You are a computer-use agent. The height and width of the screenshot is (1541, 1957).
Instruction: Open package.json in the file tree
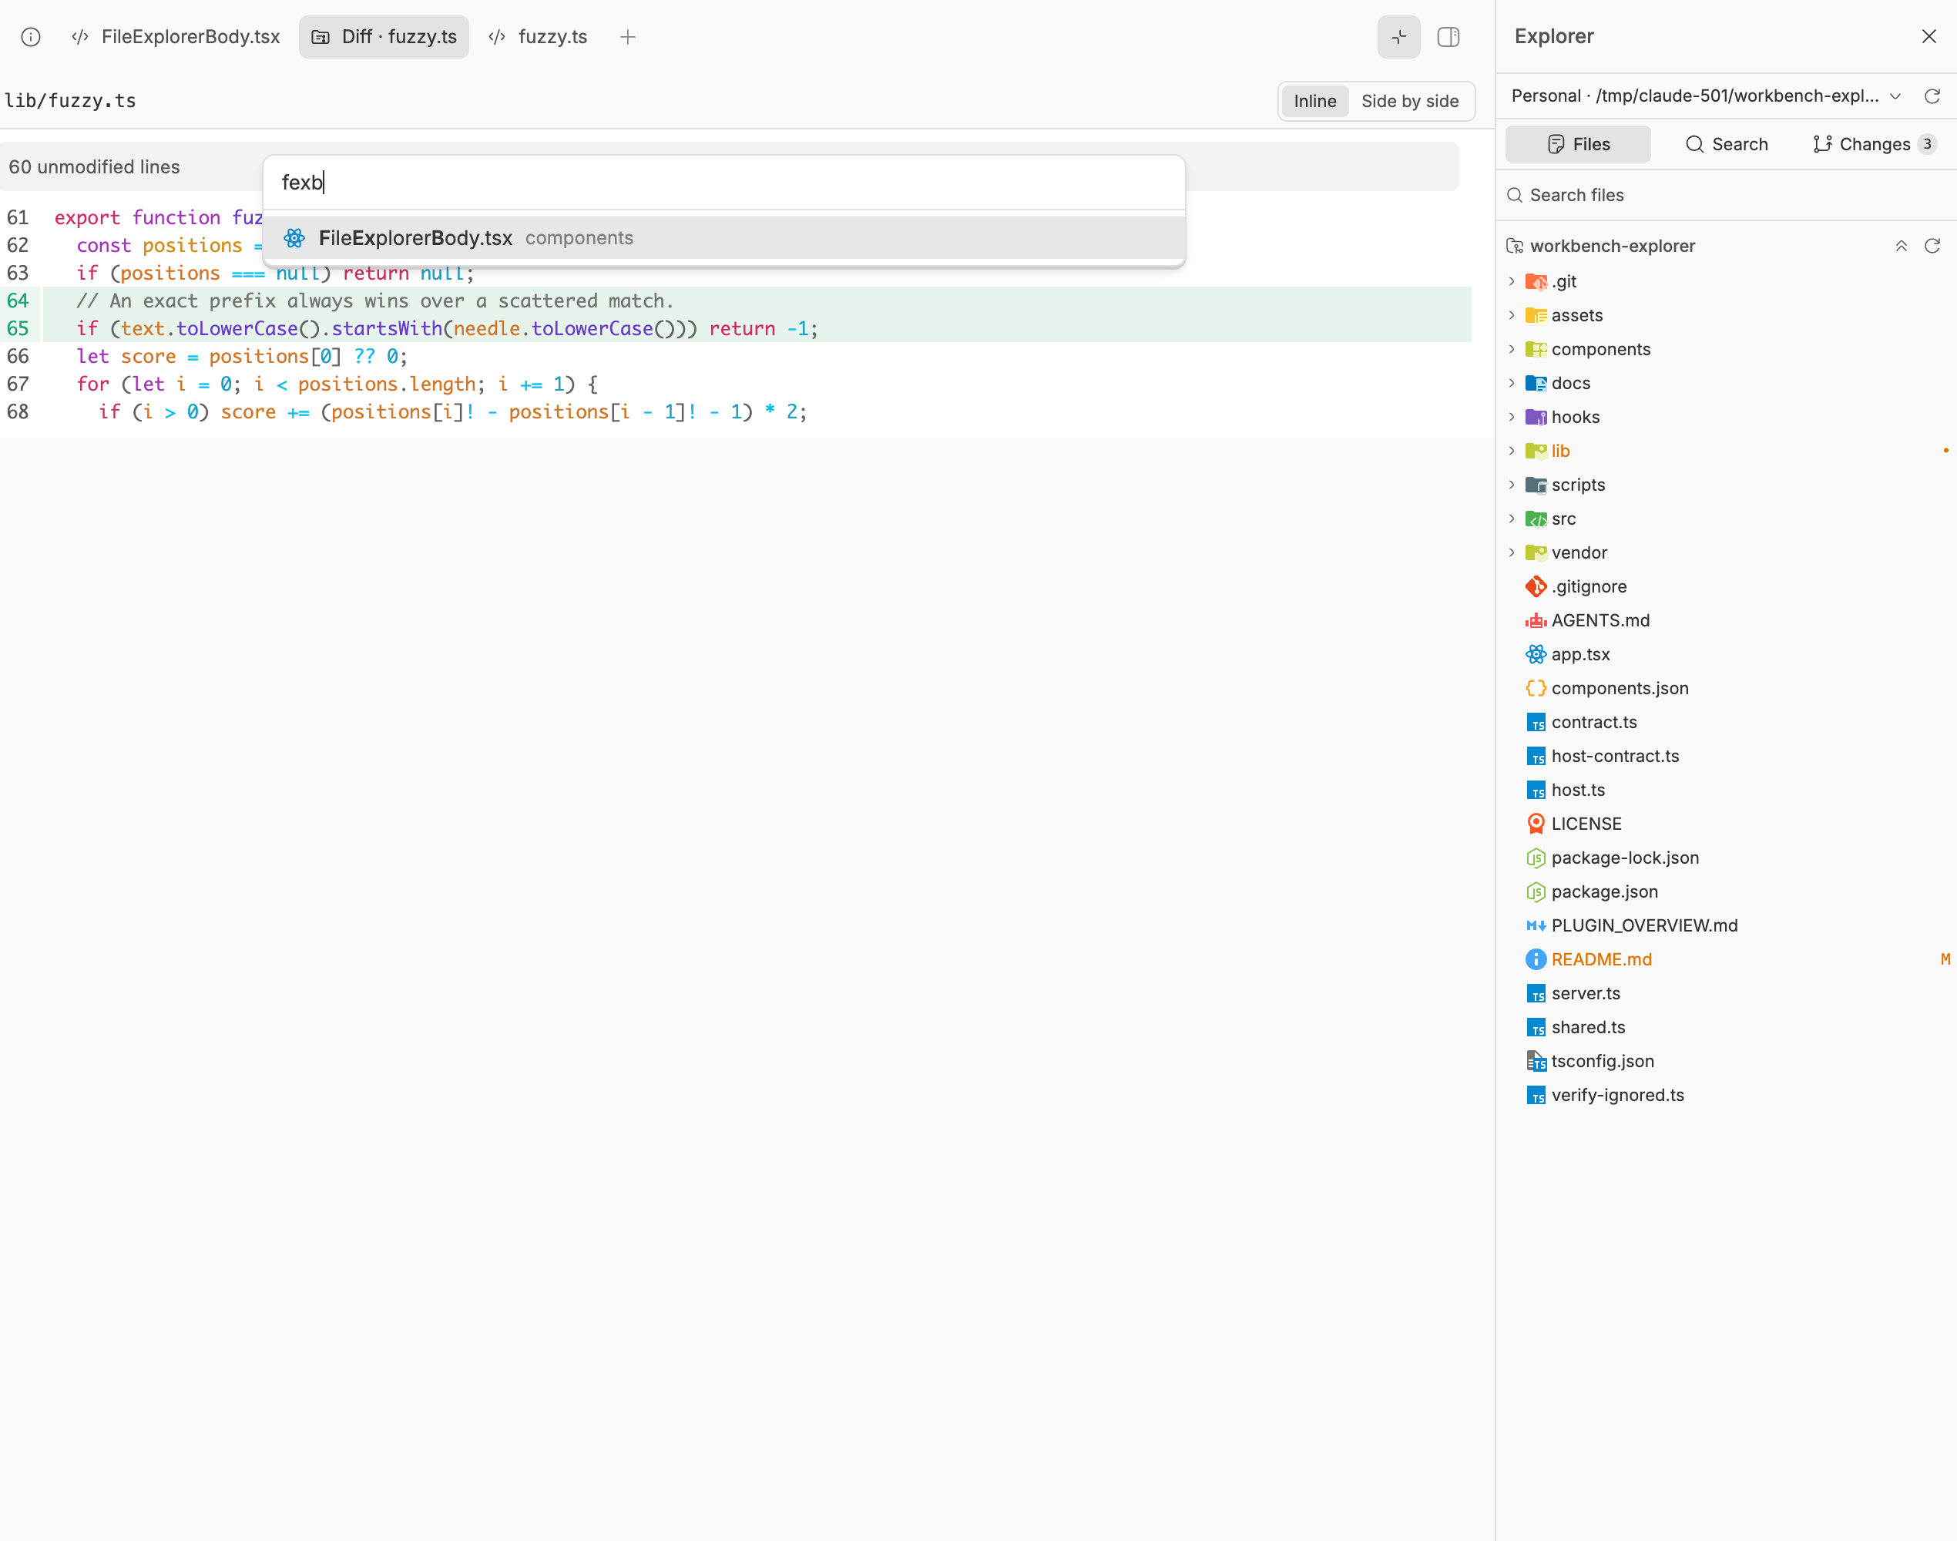[1726, 891]
